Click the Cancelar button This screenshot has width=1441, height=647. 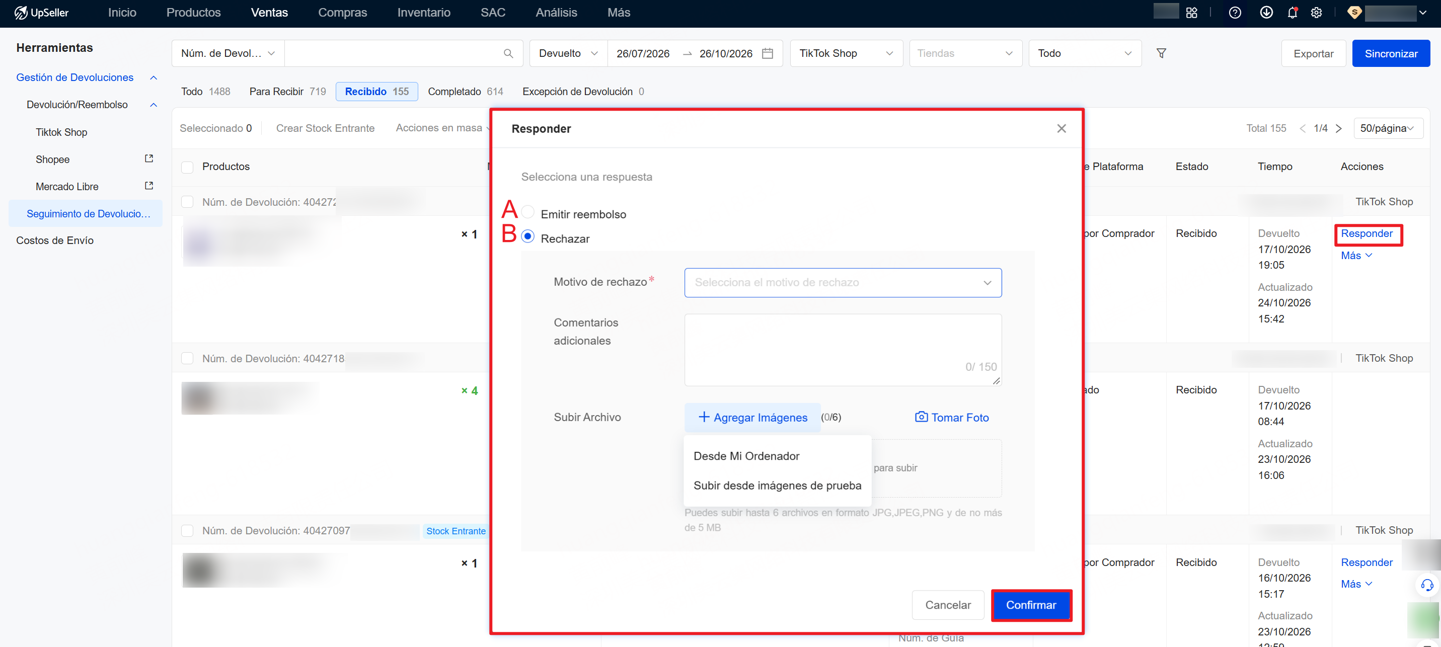[x=948, y=605]
